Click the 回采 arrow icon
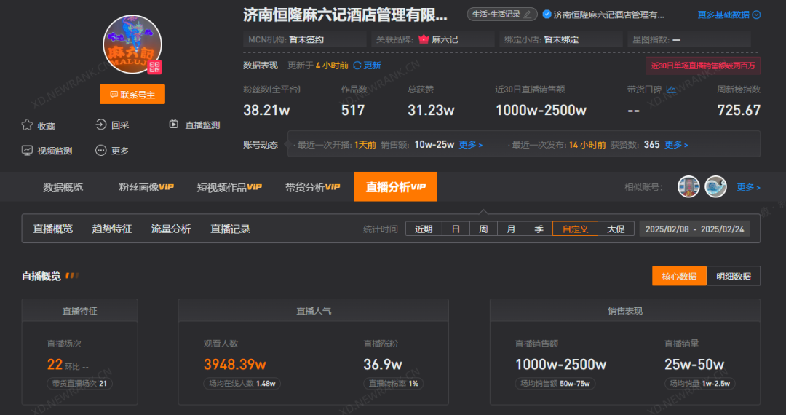The width and height of the screenshot is (786, 415). (100, 125)
